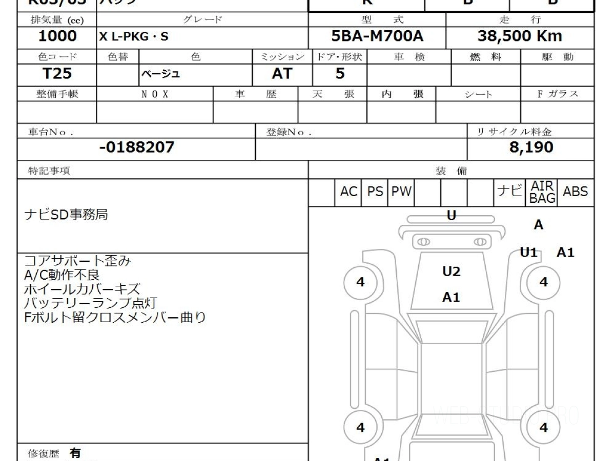Viewport: 615px width, 461px height.
Task: Click the front-left wheel marked 4
Action: (x=360, y=282)
